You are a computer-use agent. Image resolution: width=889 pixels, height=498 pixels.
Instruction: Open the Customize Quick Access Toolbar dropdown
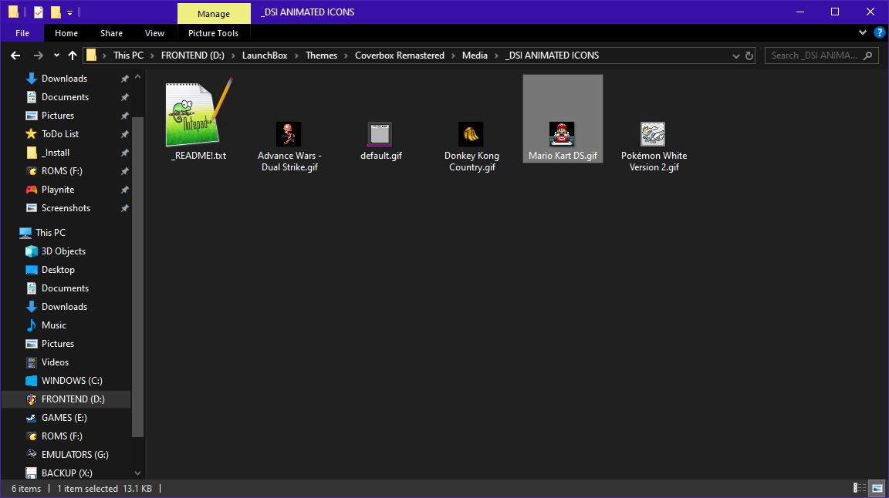[x=69, y=12]
